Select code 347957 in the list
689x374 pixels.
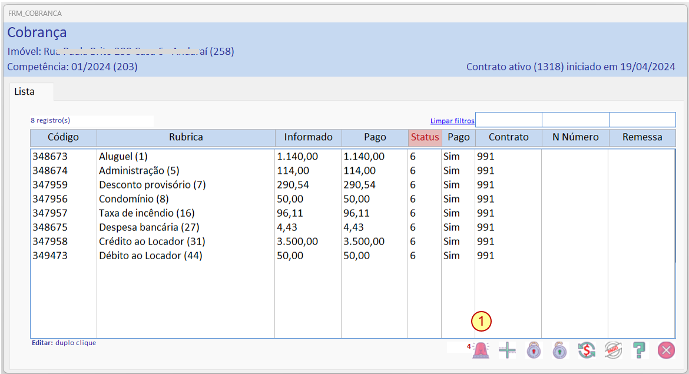[x=50, y=213]
